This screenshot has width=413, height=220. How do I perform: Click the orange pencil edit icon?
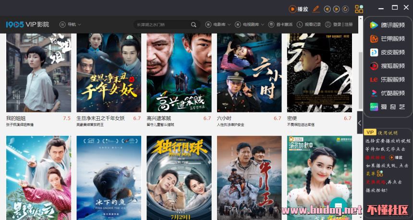(x=316, y=9)
